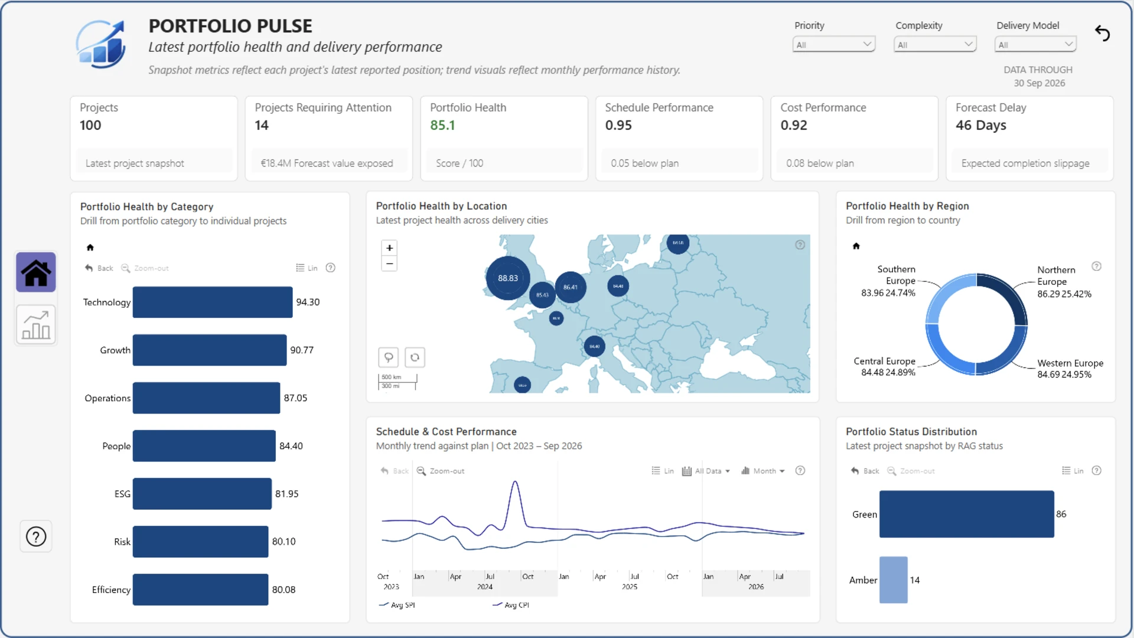Click the Portfolio Health 85.1 value
Image resolution: width=1134 pixels, height=638 pixels.
(x=442, y=125)
